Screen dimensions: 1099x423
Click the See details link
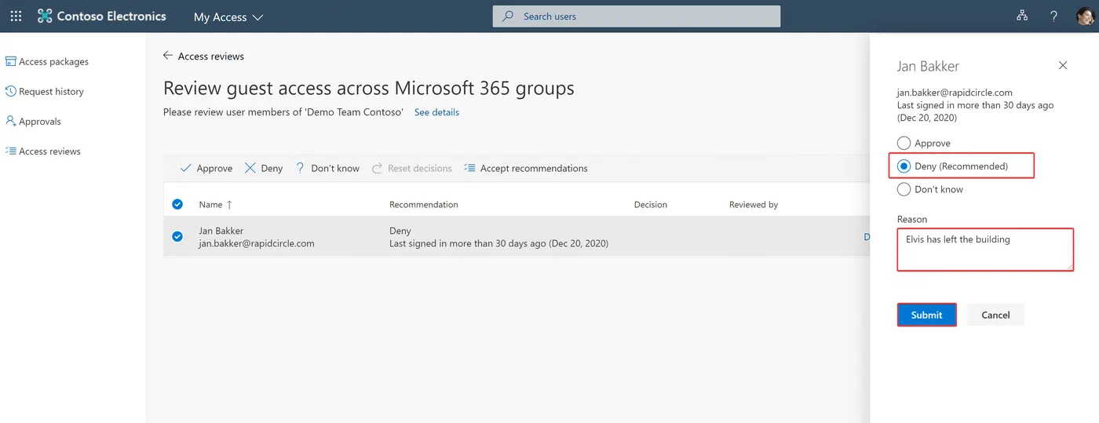tap(436, 112)
